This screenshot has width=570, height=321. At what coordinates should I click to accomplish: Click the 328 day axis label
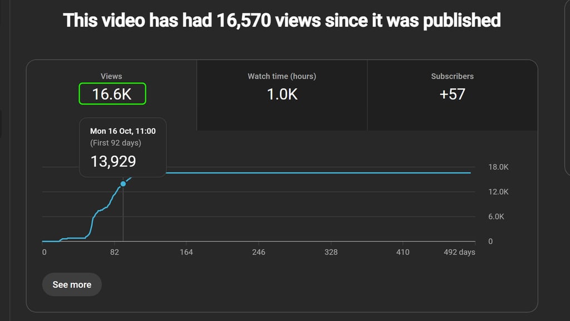pyautogui.click(x=331, y=252)
